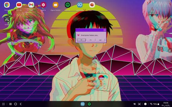Launch Spotify from the desktop
Viewport: 172px width, 107px height.
tap(68, 5)
